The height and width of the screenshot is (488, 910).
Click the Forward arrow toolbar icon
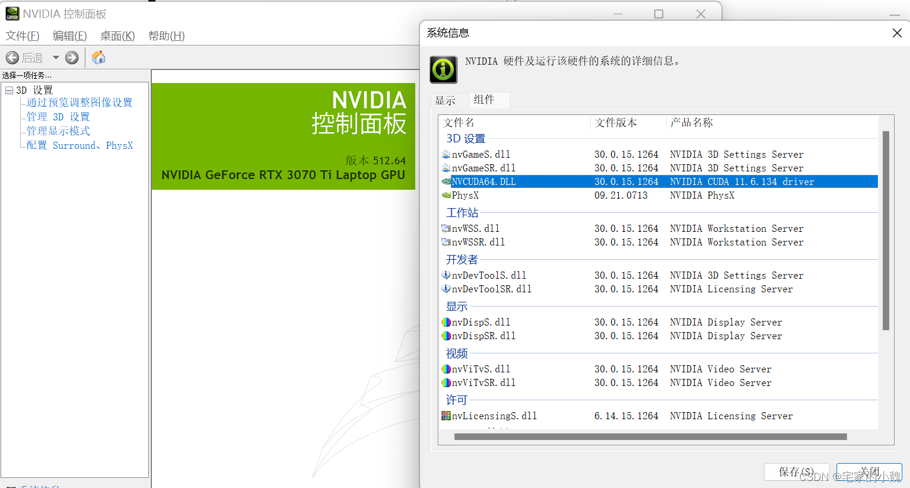coord(72,58)
